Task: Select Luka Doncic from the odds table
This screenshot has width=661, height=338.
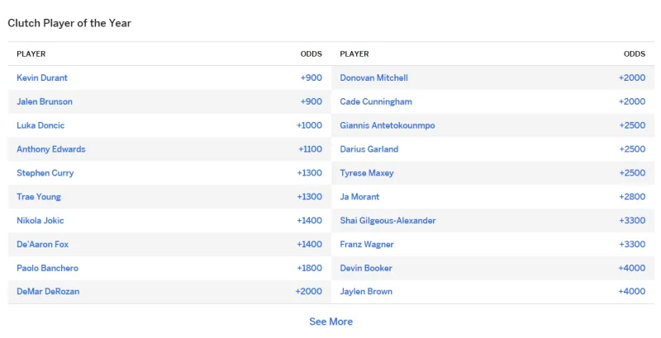Action: [x=40, y=125]
